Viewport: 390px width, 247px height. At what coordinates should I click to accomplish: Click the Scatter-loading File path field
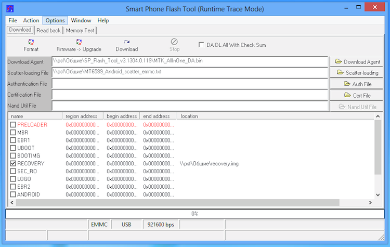coord(190,72)
